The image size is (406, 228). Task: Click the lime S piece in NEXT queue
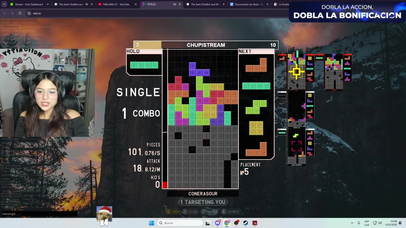pos(256,107)
